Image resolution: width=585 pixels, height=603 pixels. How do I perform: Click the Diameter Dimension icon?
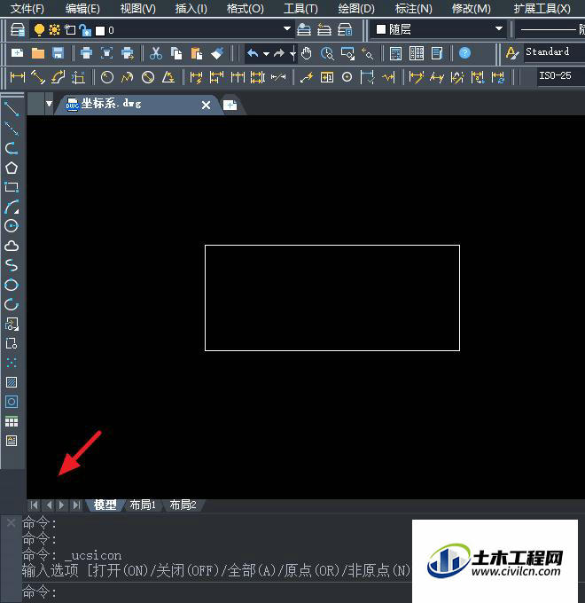coord(148,77)
